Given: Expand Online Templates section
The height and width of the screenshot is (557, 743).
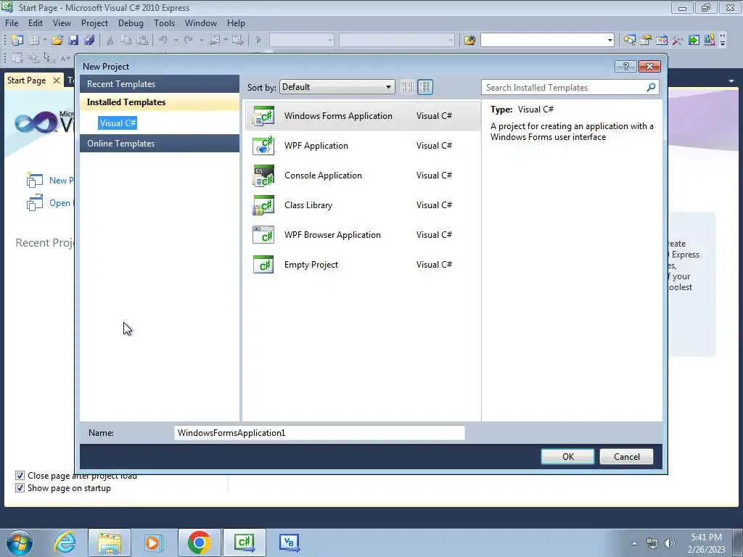Looking at the screenshot, I should coord(160,144).
